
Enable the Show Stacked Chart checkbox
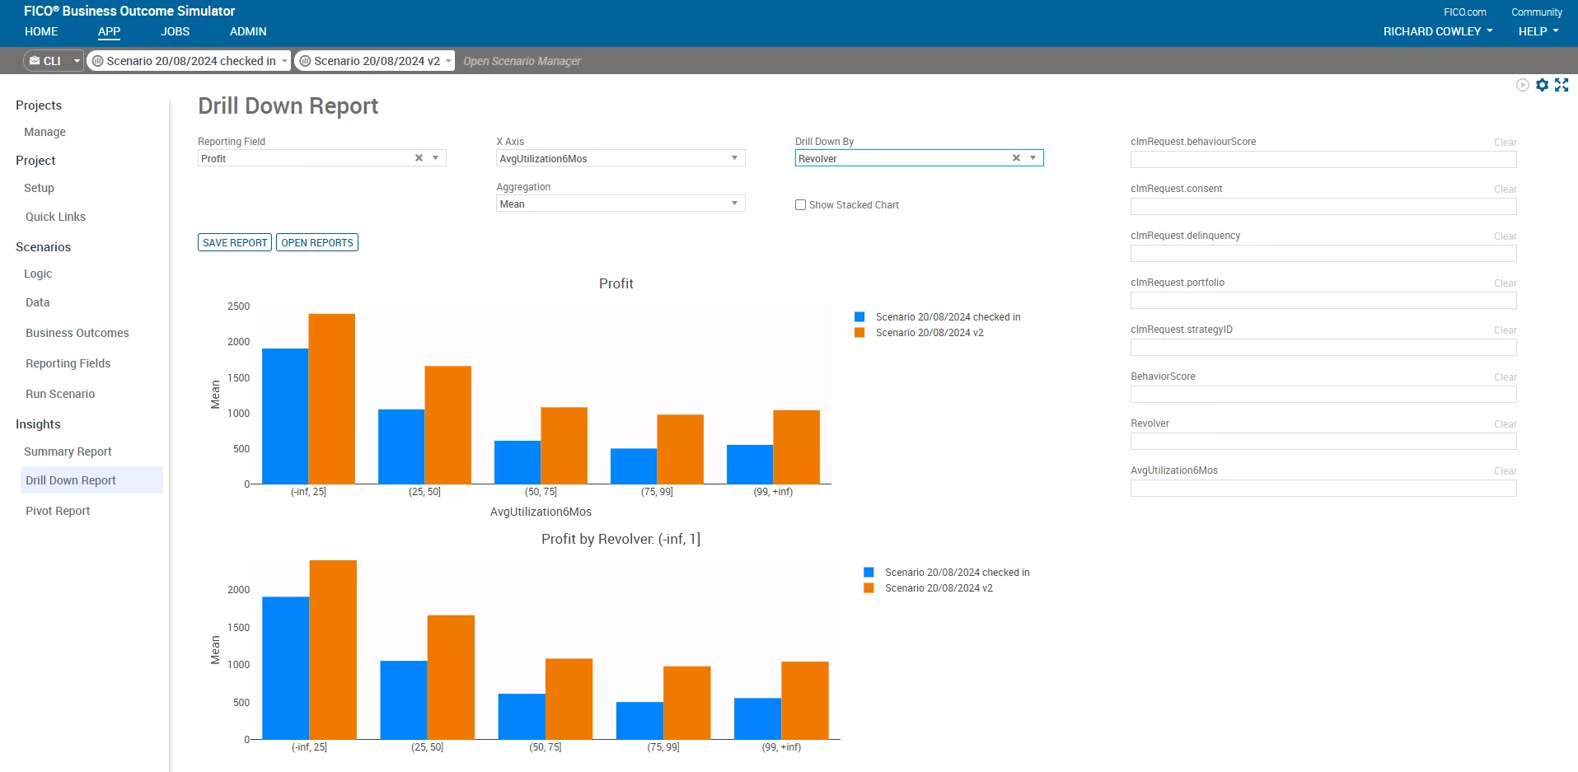[800, 205]
